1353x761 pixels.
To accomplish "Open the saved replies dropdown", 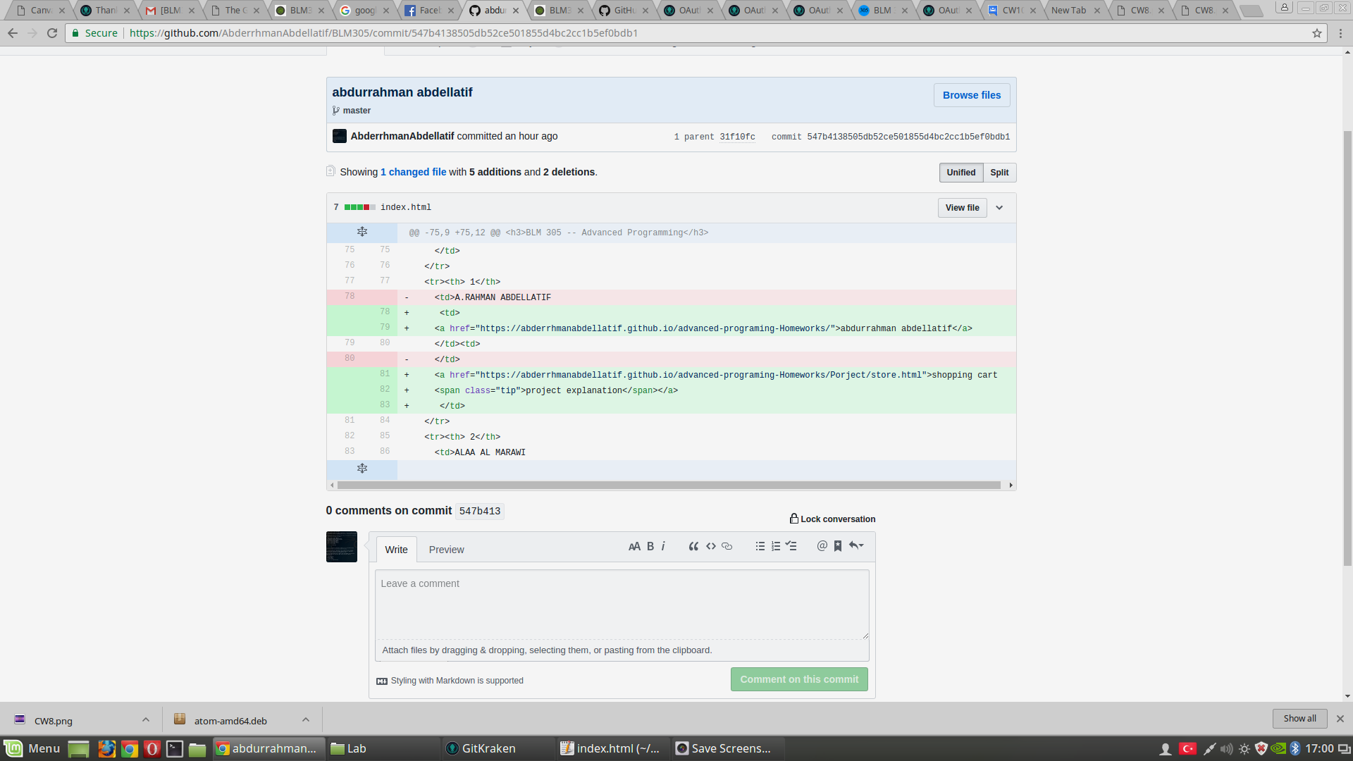I will (856, 546).
